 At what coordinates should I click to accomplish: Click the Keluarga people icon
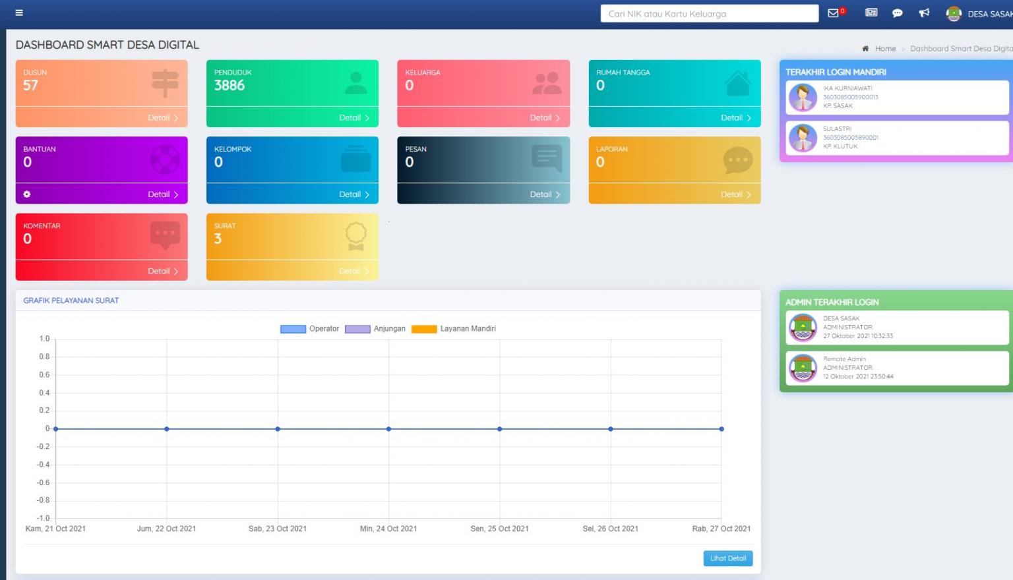(x=547, y=83)
